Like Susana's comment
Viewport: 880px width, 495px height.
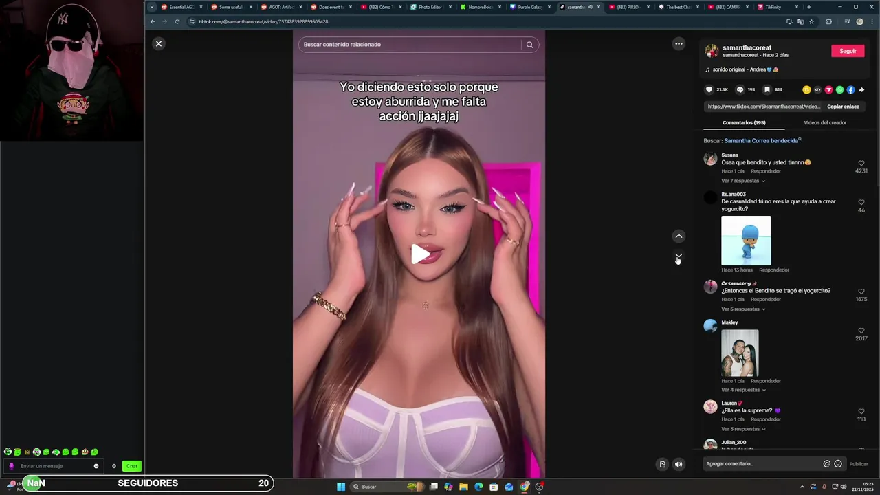pyautogui.click(x=861, y=164)
